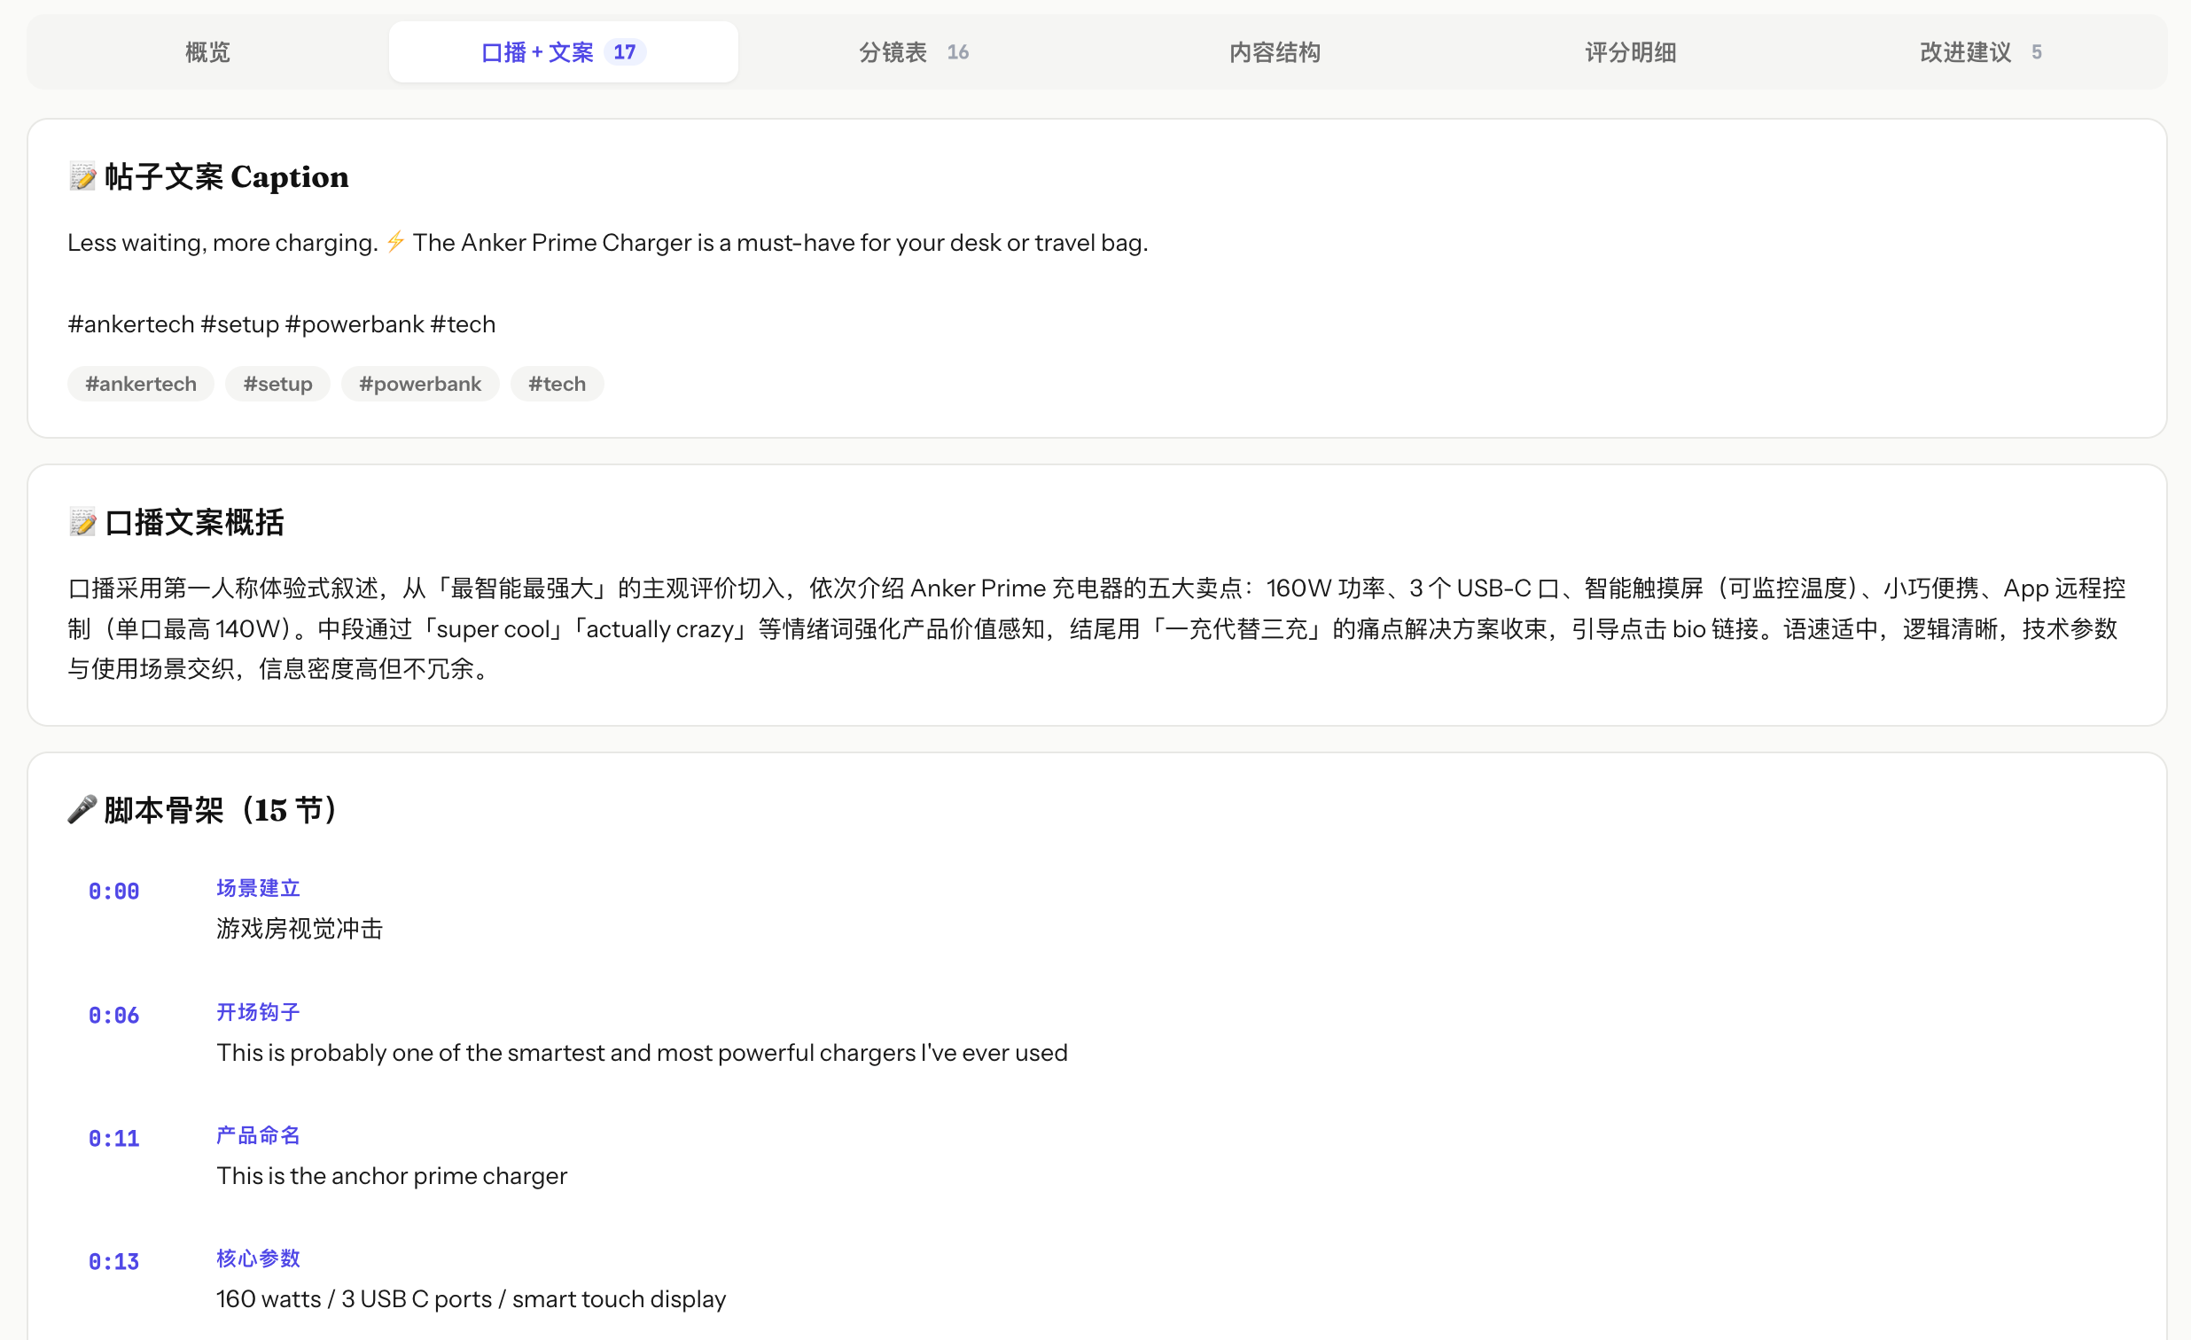Go to the 内容结构 tab
Viewport: 2191px width, 1340px height.
1275,52
